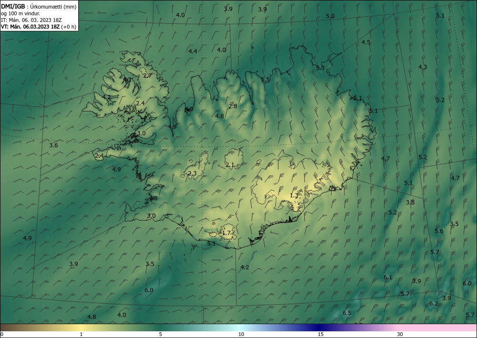The image size is (477, 338).
Task: Click the 5.3 value in northeast Iceland
Action: click(320, 68)
